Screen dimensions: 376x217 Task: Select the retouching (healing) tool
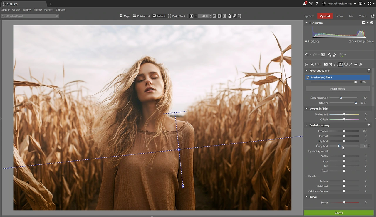361,64
